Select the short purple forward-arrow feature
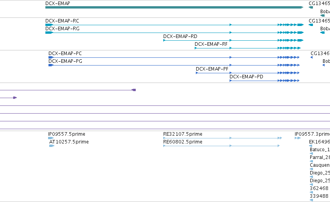 [15, 98]
